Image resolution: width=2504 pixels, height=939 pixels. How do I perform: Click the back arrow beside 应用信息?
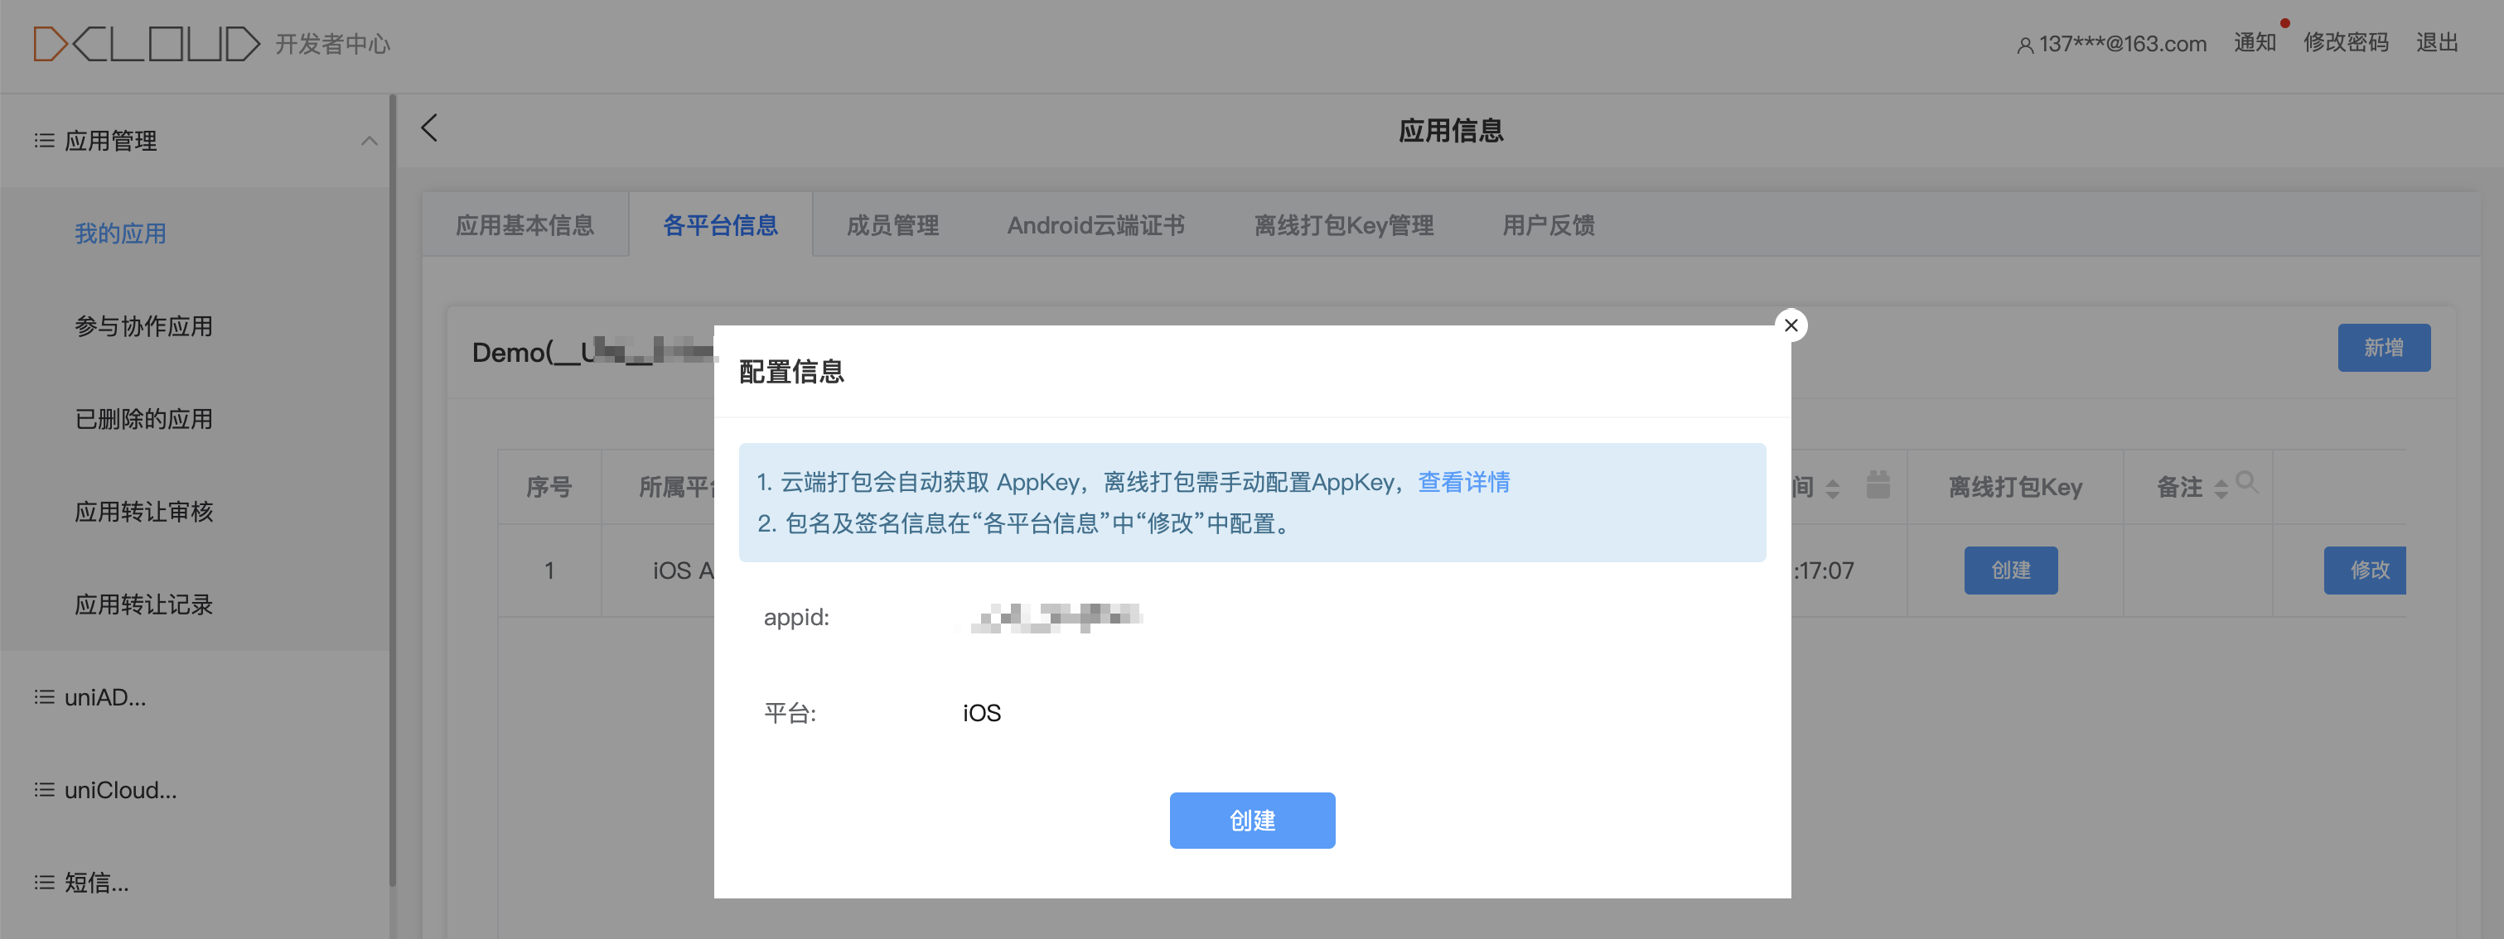[x=430, y=128]
